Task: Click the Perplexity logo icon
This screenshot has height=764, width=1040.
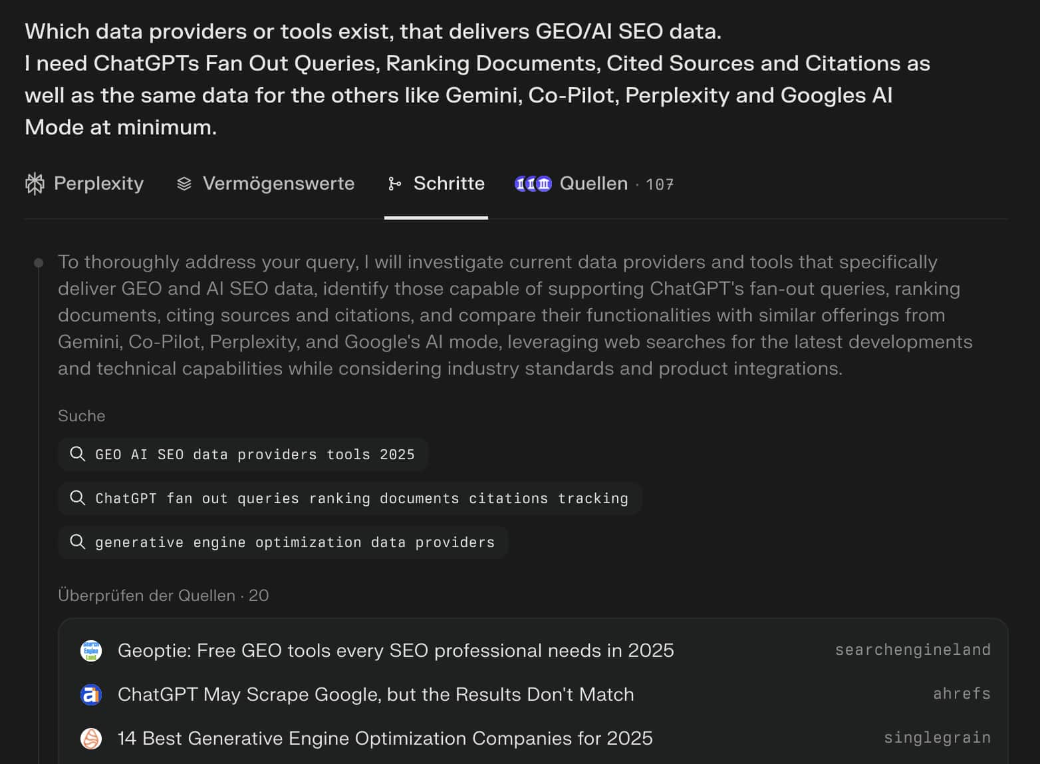Action: (x=35, y=184)
